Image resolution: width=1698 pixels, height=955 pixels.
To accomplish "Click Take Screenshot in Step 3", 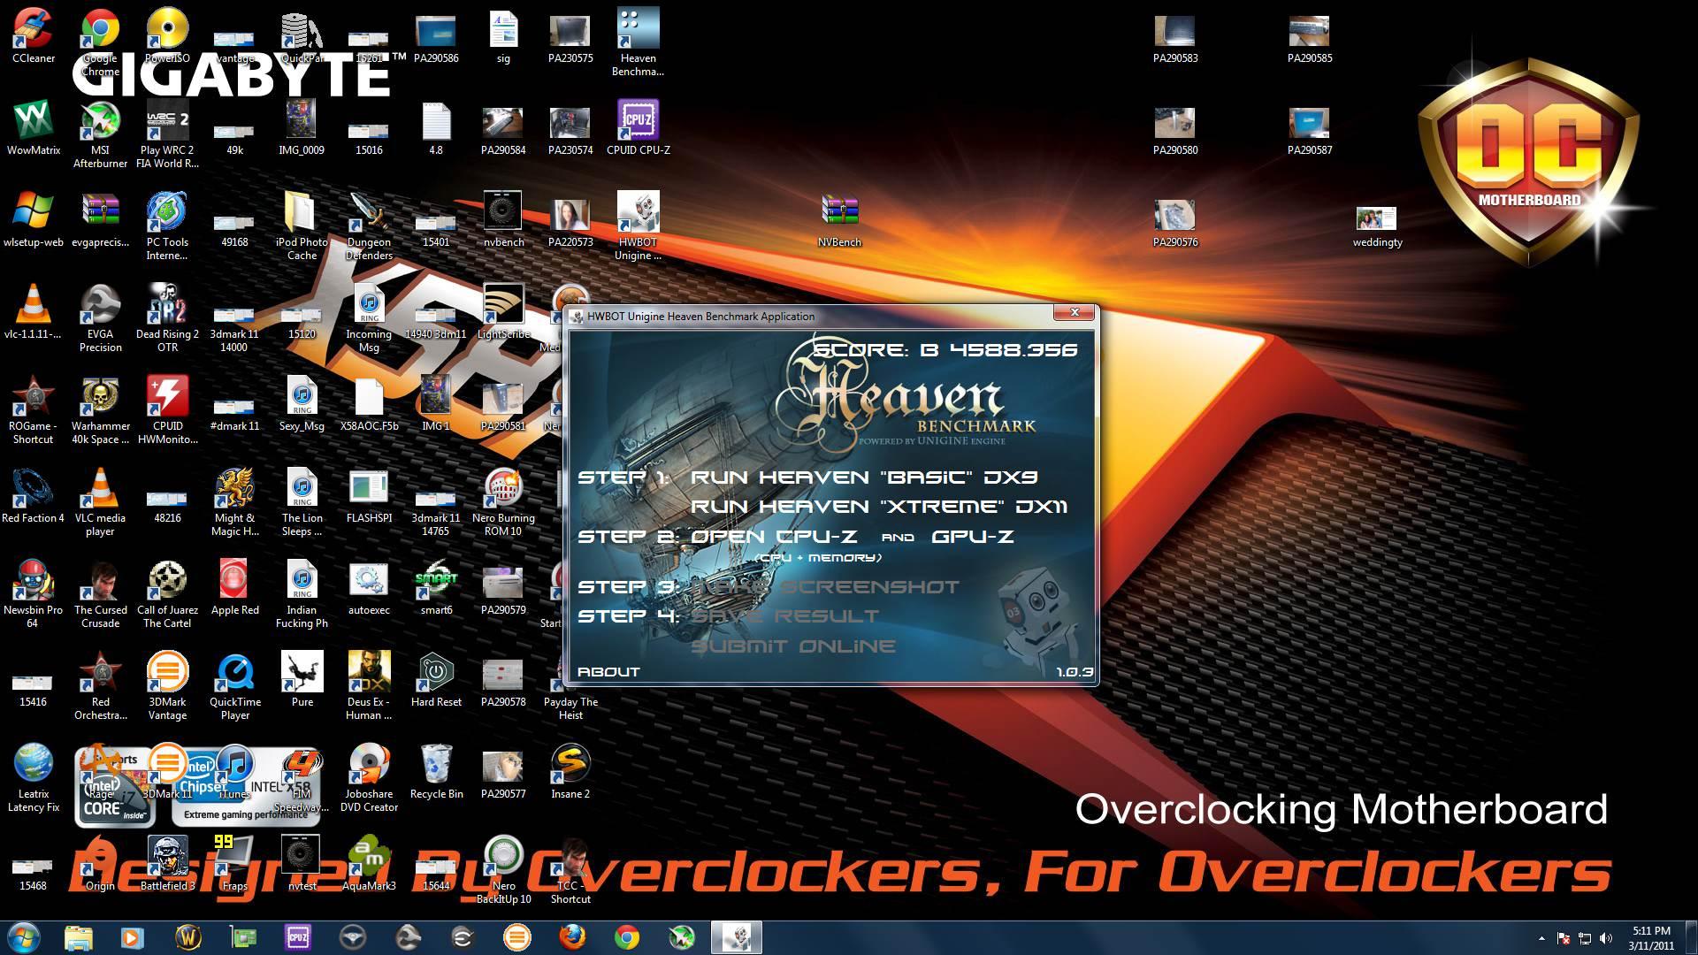I will (824, 587).
